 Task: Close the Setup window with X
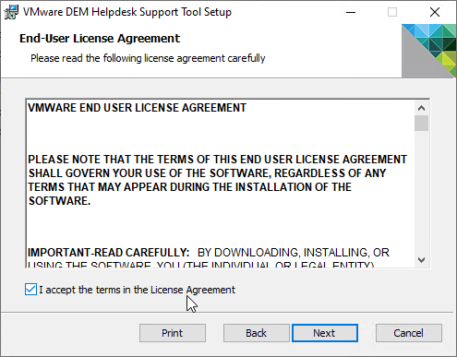(x=435, y=12)
